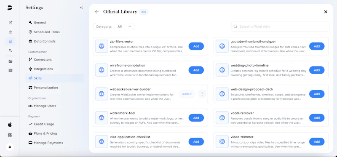The height and width of the screenshot is (157, 337).
Task: Add the visa-application-checklist skill
Action: tap(196, 141)
